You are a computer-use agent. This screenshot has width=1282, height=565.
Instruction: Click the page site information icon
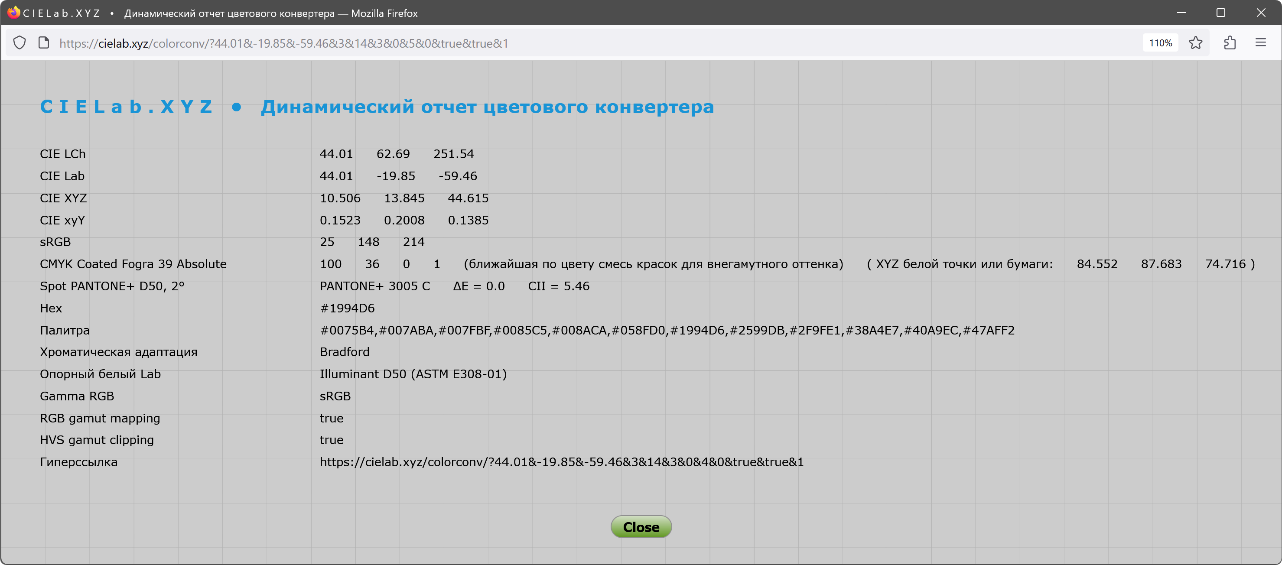click(x=44, y=43)
